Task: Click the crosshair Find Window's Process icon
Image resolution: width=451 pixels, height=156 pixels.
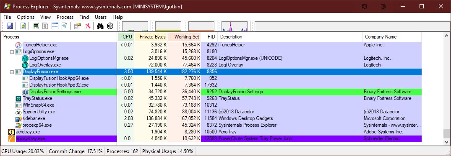Action: tap(110, 26)
